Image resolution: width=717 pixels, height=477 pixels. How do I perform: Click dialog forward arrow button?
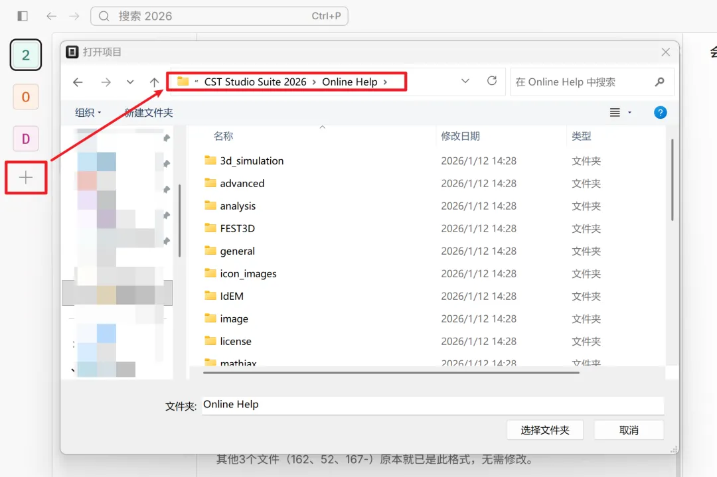click(x=106, y=82)
